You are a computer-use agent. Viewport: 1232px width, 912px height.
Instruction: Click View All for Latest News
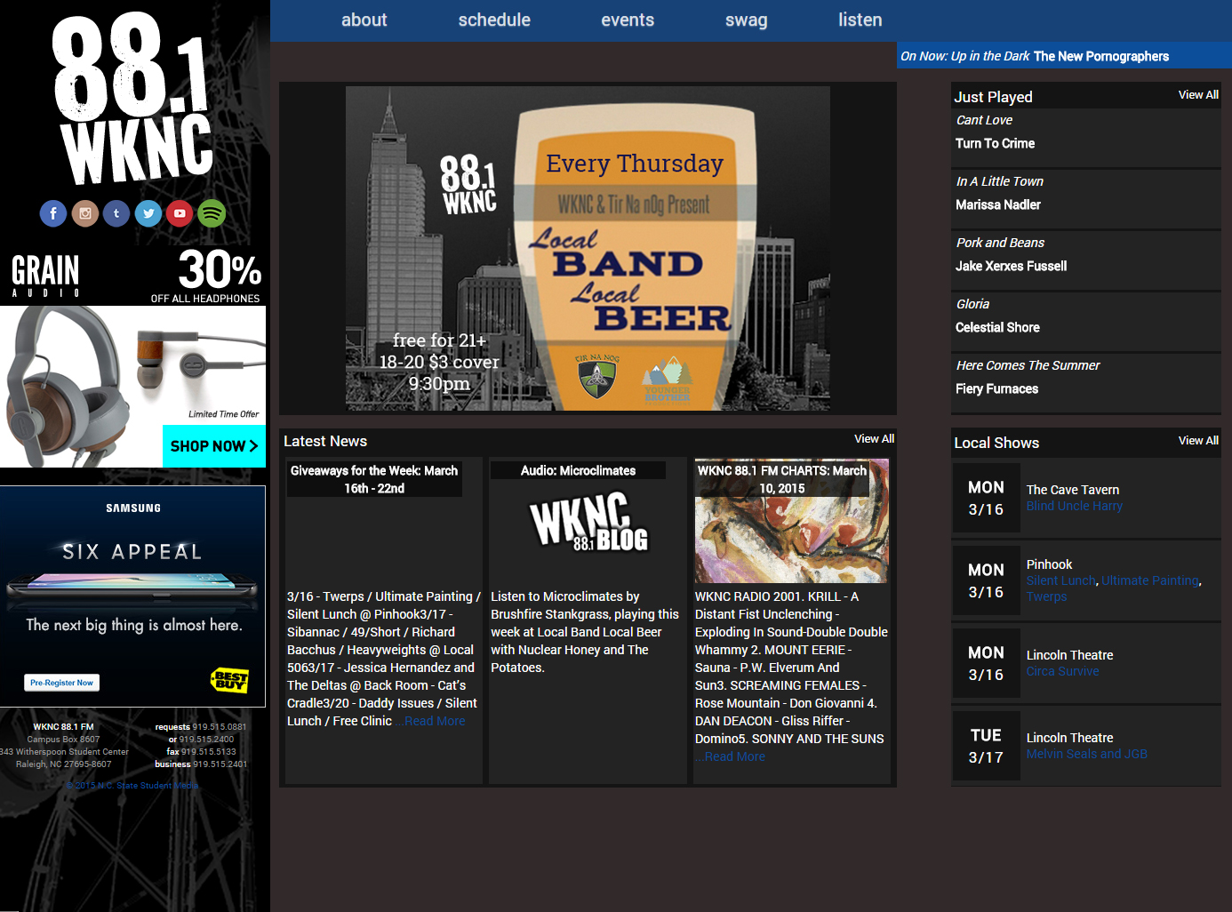pyautogui.click(x=874, y=439)
